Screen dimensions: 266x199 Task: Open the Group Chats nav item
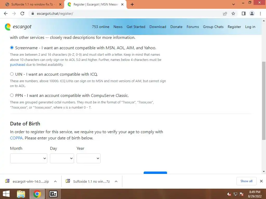coord(213,27)
